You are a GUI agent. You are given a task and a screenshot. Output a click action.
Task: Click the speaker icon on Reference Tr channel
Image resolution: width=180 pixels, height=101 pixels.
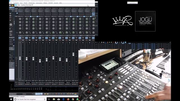coord(23,43)
